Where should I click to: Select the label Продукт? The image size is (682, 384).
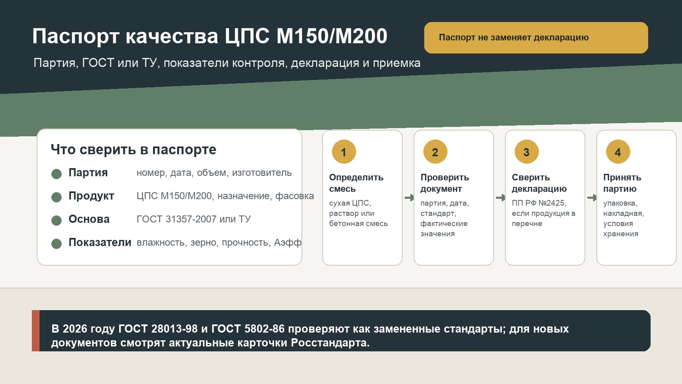click(91, 196)
